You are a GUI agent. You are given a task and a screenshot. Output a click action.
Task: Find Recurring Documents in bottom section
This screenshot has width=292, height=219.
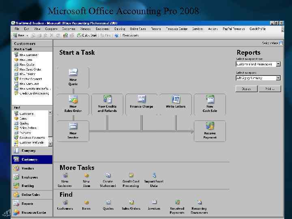(199, 207)
